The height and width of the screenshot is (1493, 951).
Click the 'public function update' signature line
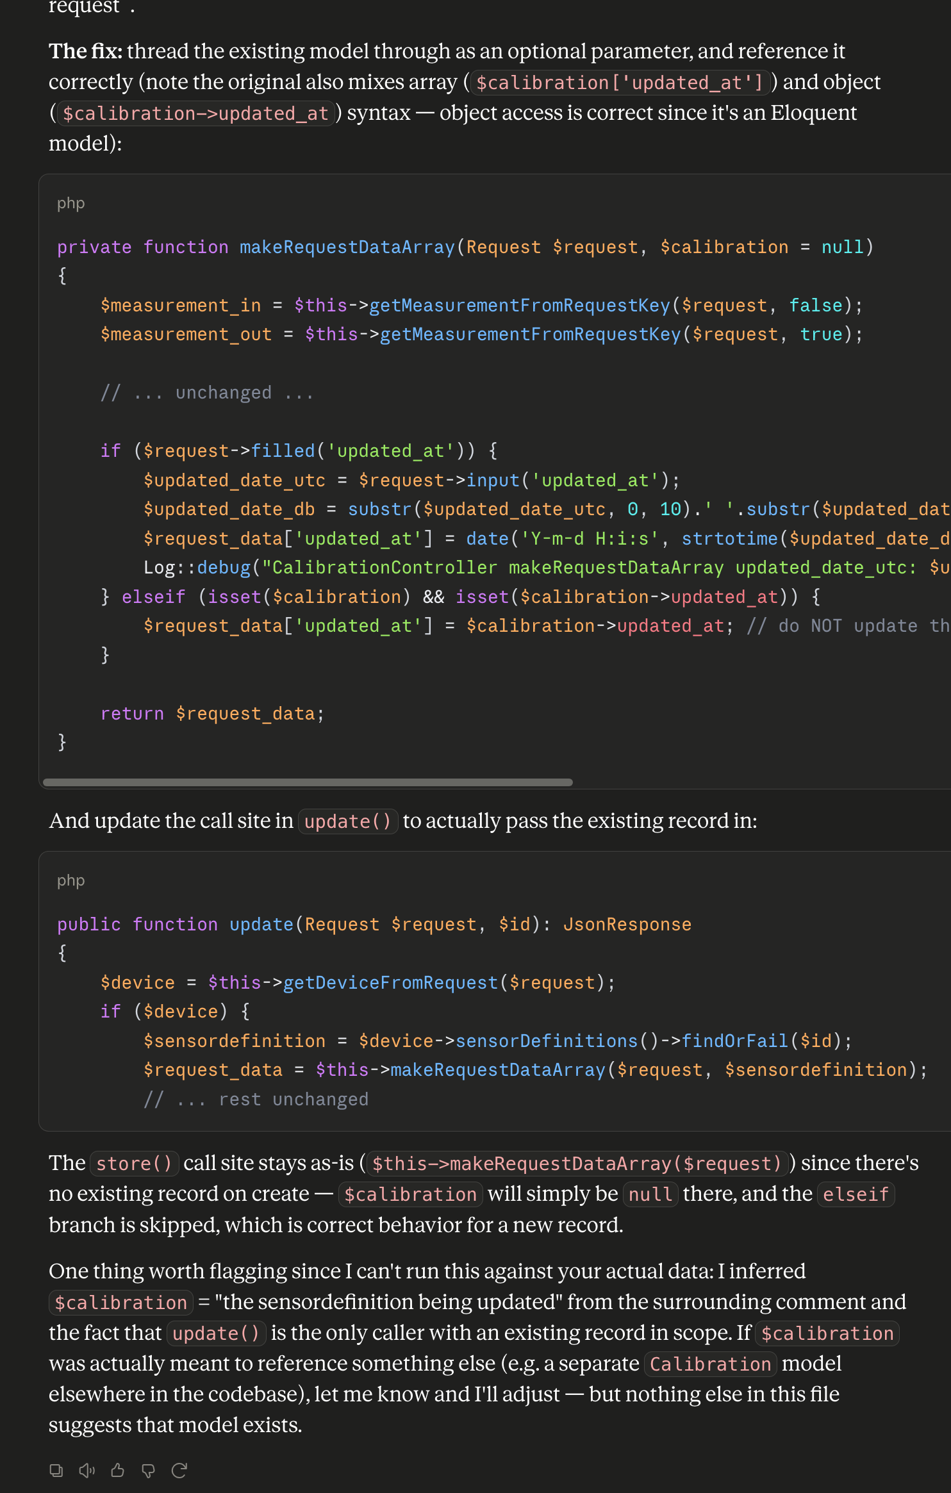pyautogui.click(x=374, y=924)
